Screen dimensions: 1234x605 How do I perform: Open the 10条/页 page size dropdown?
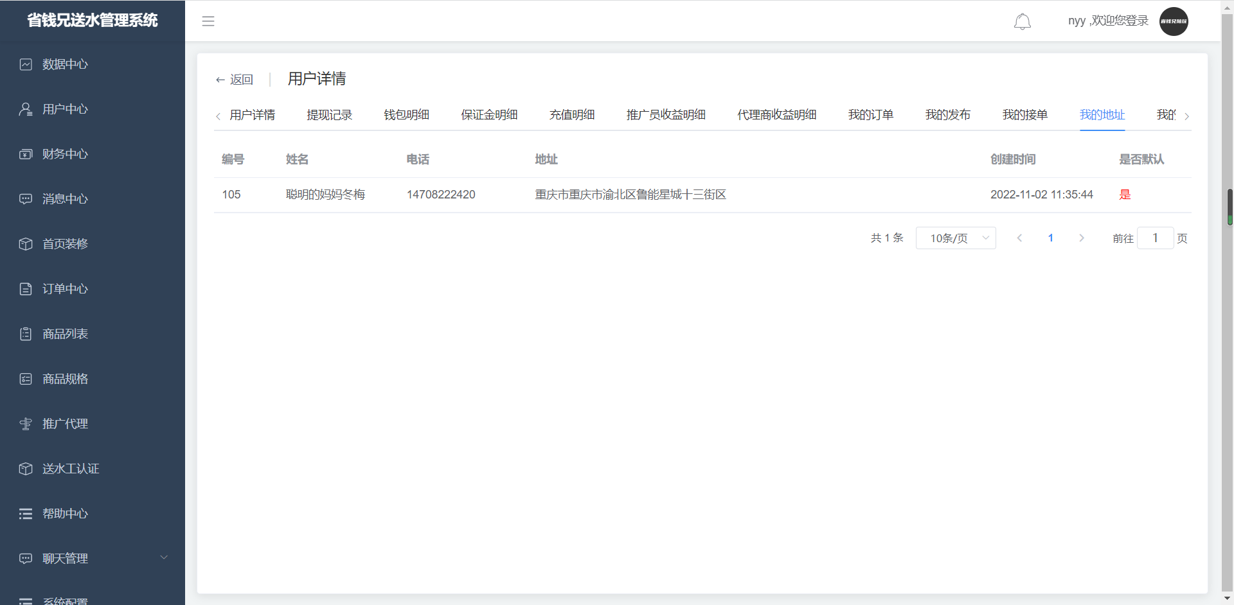tap(956, 238)
